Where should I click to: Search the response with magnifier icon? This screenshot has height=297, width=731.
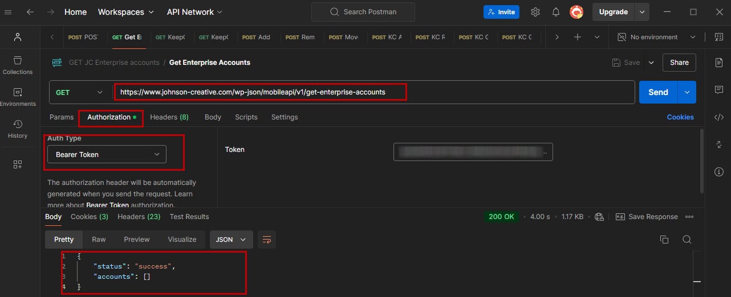click(687, 240)
